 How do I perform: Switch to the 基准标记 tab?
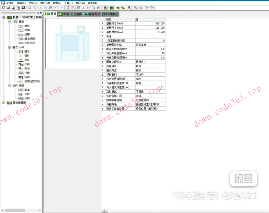(92, 14)
